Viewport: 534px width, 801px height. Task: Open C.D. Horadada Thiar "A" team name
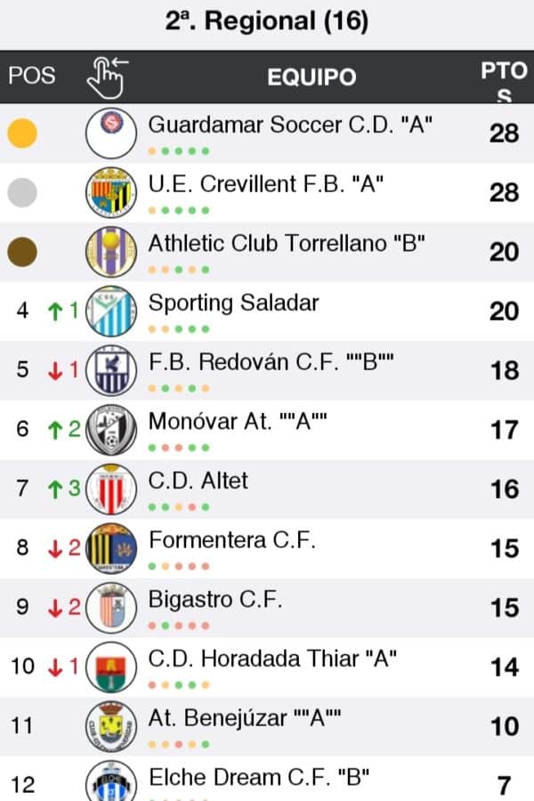point(272,659)
